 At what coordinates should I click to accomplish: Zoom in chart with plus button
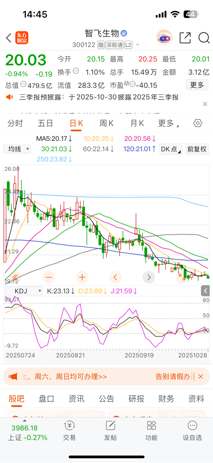click(x=82, y=277)
